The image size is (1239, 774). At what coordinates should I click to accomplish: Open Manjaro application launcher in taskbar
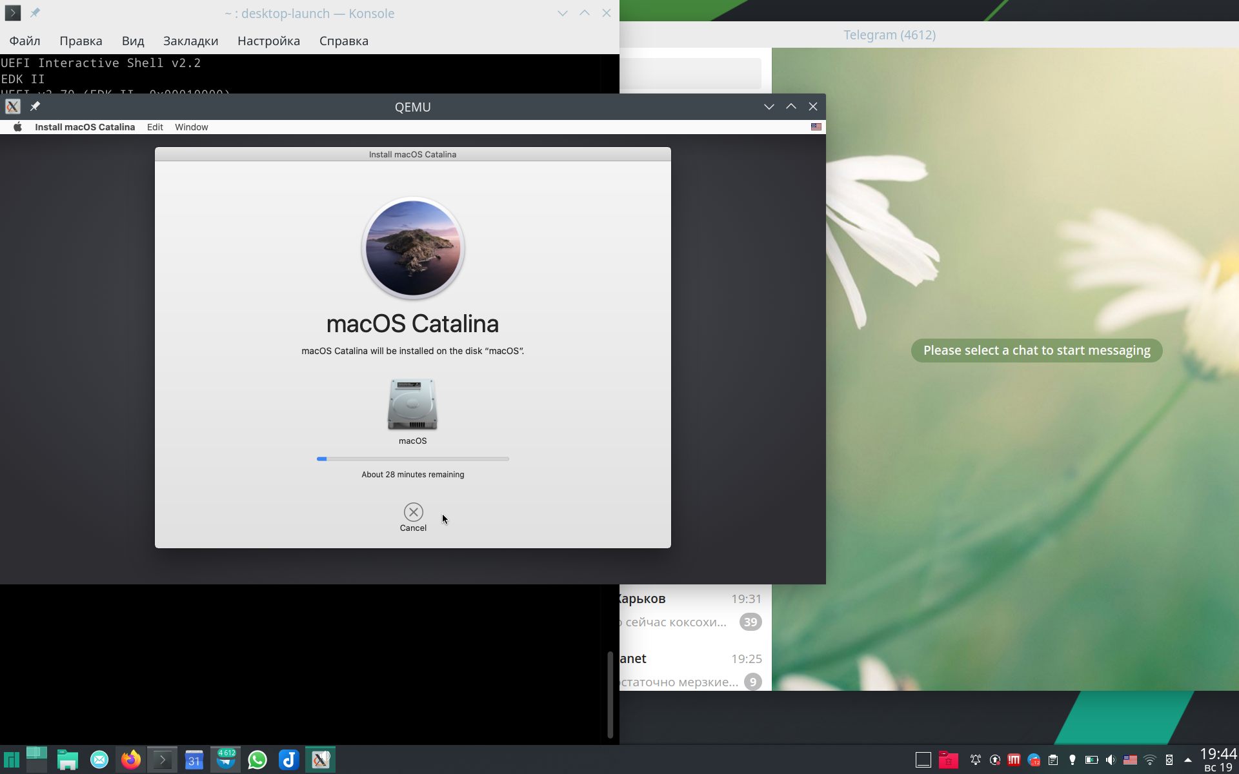pyautogui.click(x=12, y=760)
